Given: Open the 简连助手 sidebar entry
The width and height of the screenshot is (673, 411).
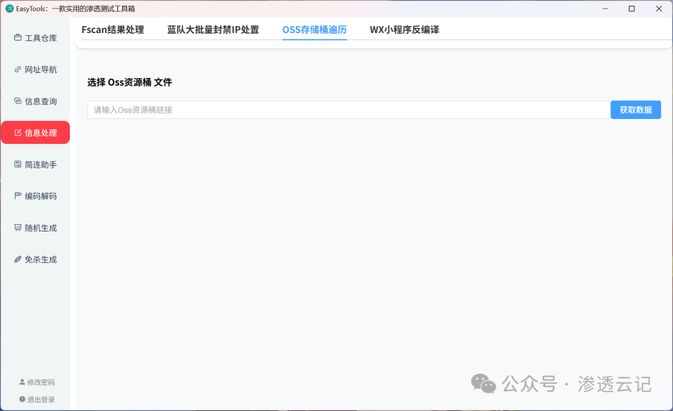Looking at the screenshot, I should (x=35, y=164).
